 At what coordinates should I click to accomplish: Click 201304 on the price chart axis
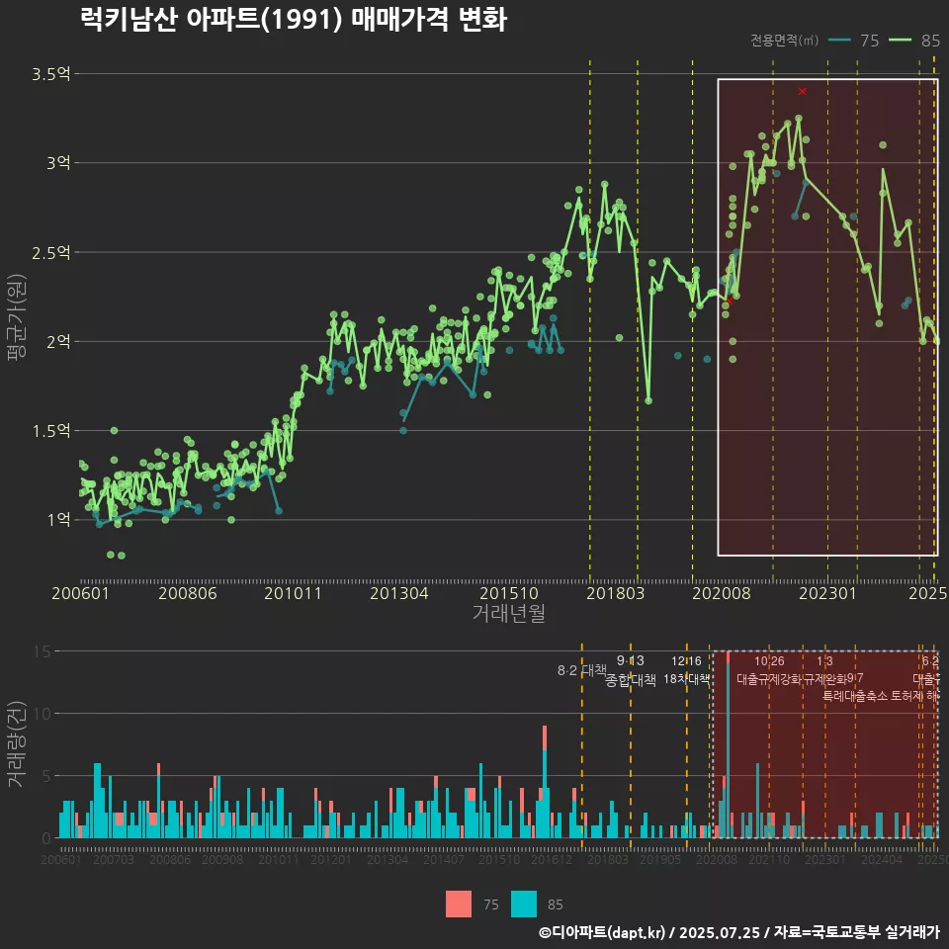point(399,593)
